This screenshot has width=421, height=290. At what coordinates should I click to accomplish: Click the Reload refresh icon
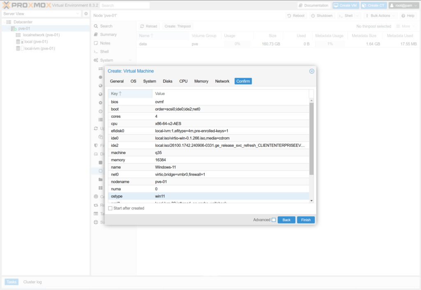click(x=142, y=26)
